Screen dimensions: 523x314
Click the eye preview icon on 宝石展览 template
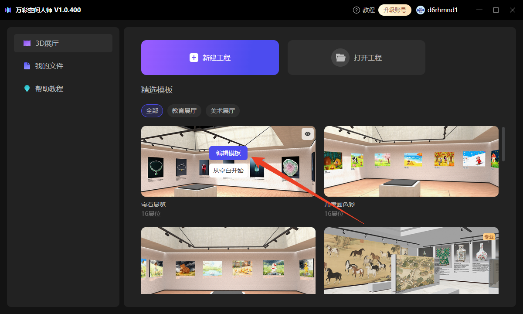click(x=307, y=134)
